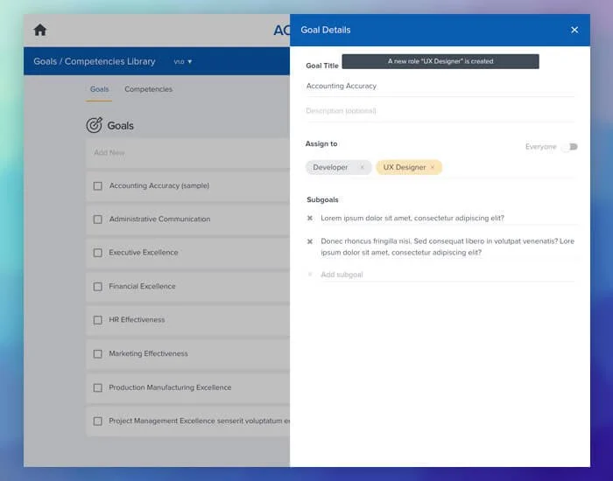This screenshot has width=613, height=481.
Task: Check the HR Effectiveness checkbox
Action: pos(98,320)
